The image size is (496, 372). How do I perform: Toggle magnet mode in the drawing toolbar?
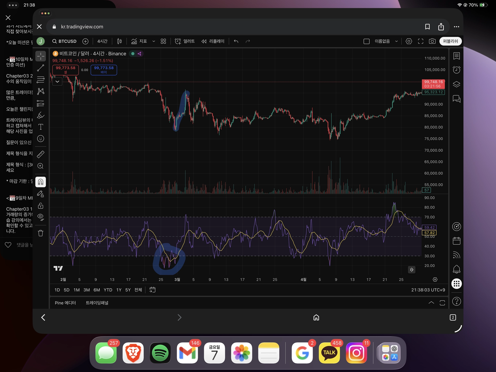(41, 182)
